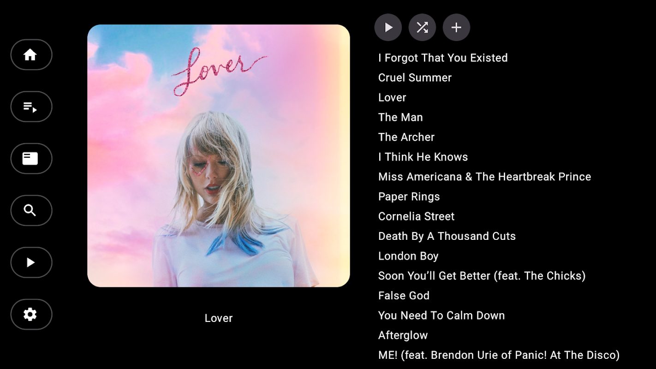Open Search from the sidebar

[31, 210]
